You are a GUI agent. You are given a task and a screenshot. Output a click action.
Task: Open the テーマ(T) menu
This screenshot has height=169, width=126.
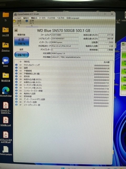[42, 18]
